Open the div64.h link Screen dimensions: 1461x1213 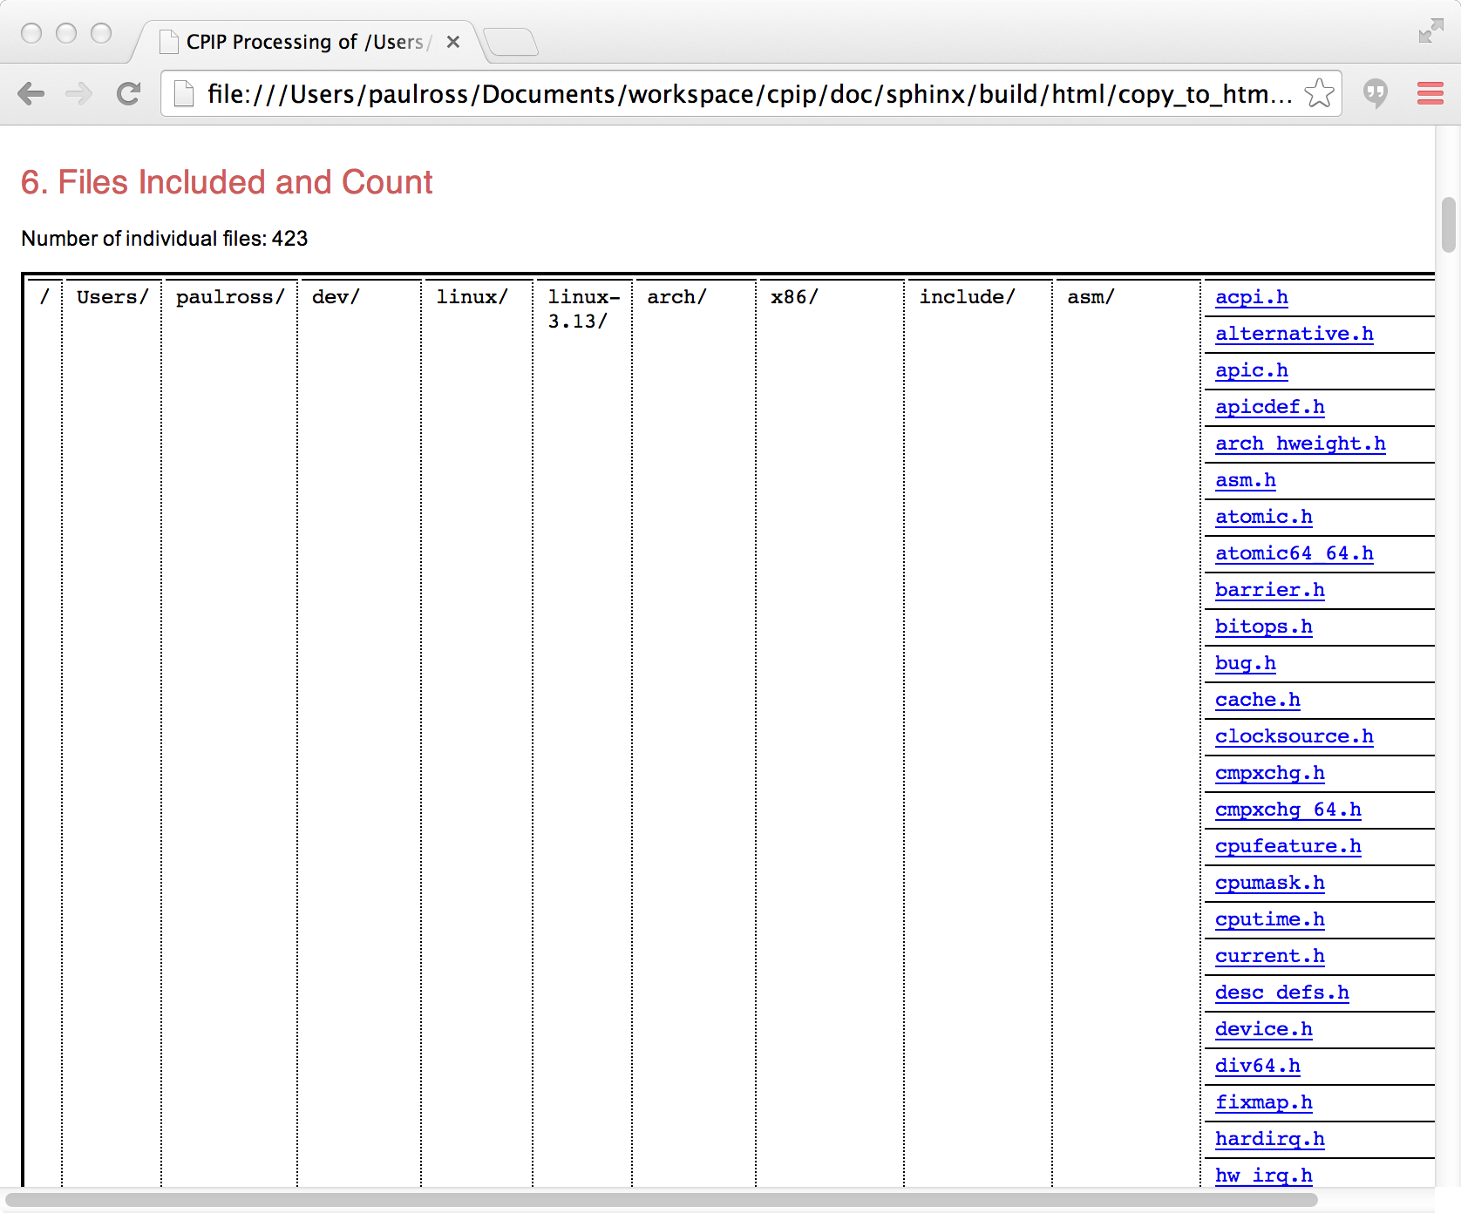[1257, 1066]
